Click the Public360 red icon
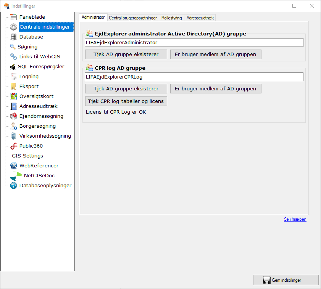Image resolution: width=321 pixels, height=289 pixels. pyautogui.click(x=14, y=146)
